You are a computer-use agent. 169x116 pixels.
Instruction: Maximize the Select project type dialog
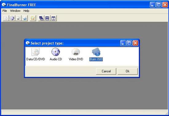[x=129, y=43]
